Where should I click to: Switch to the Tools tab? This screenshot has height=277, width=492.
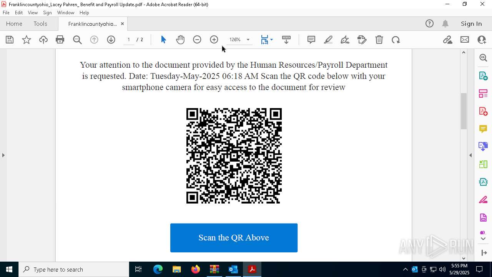click(40, 23)
